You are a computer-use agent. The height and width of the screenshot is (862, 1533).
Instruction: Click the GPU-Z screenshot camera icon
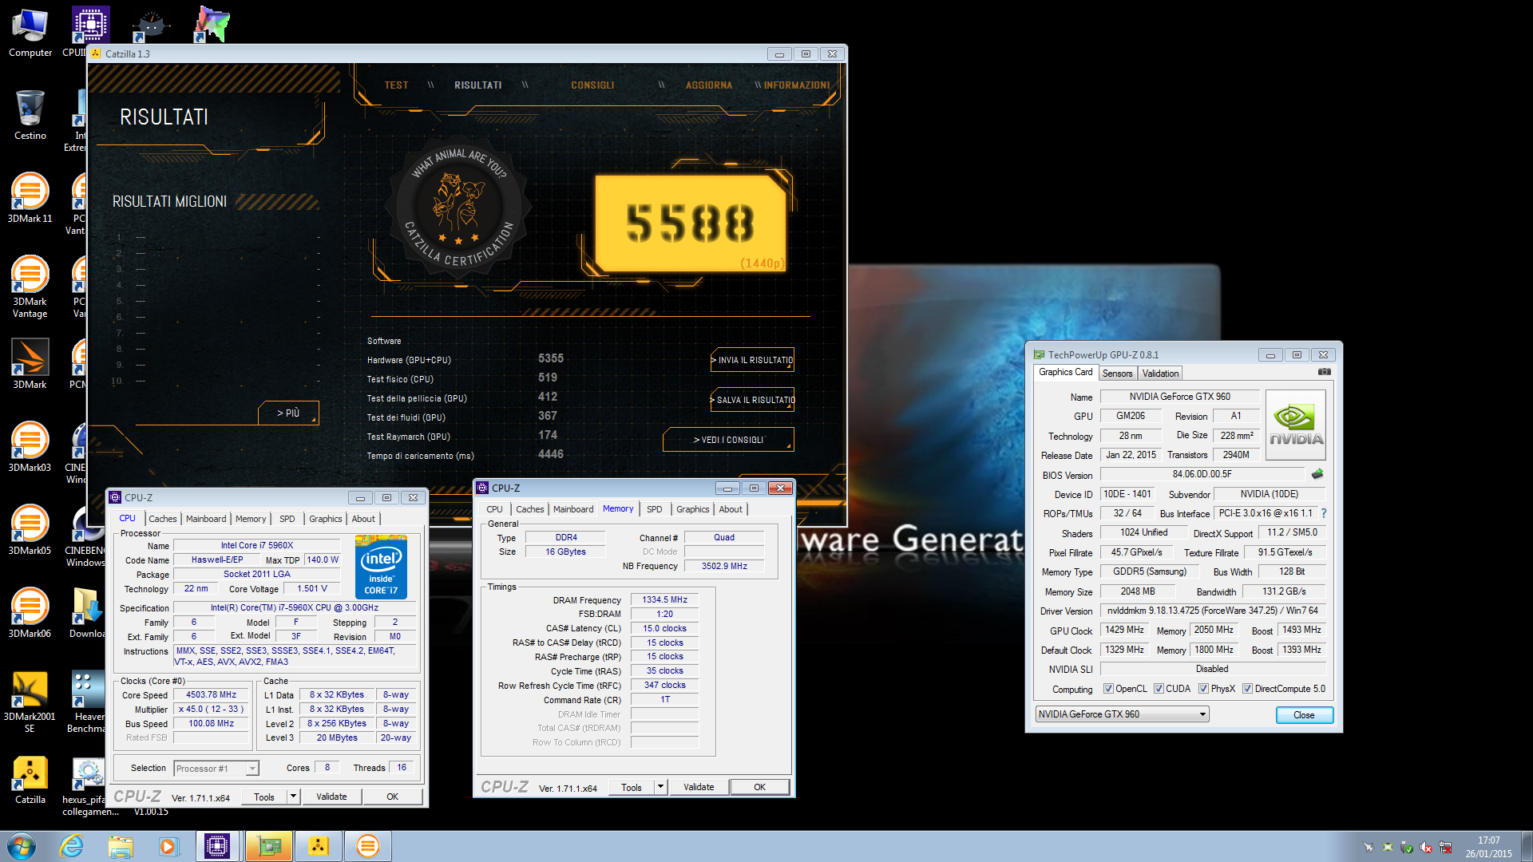tap(1324, 372)
